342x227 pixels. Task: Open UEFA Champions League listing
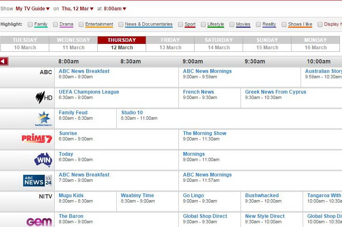coord(89,92)
